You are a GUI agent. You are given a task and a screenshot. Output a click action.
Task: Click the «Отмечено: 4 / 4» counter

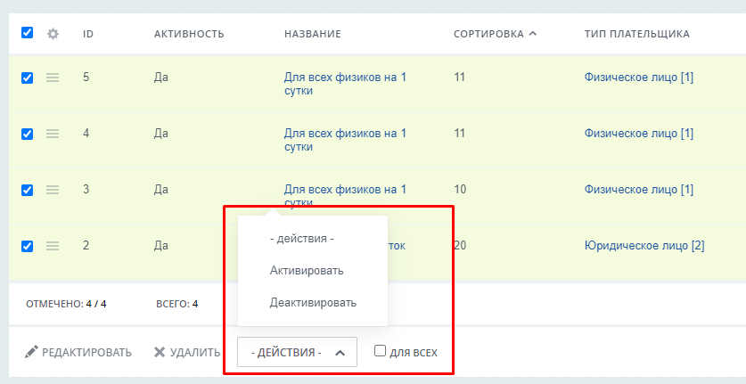pos(66,304)
